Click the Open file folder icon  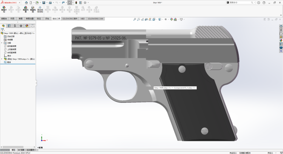coord(37,3)
